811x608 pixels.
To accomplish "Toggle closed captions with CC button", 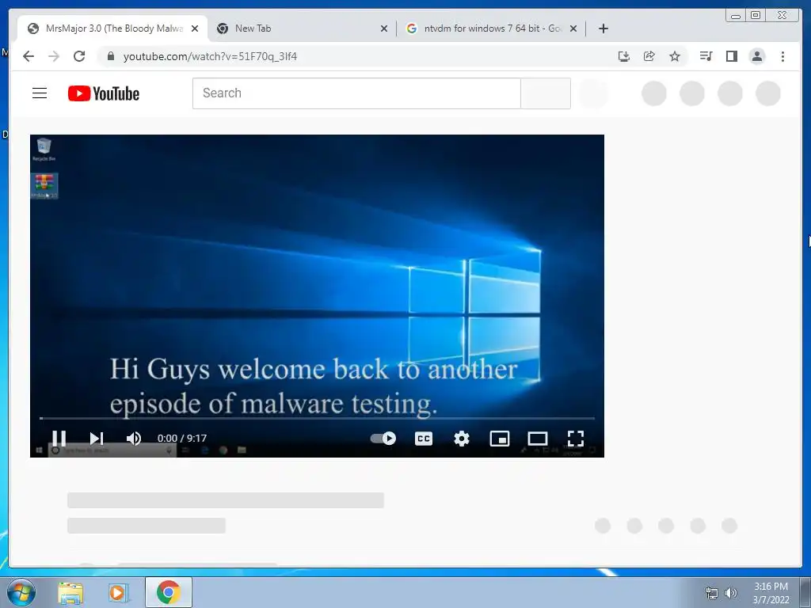I will click(x=424, y=439).
